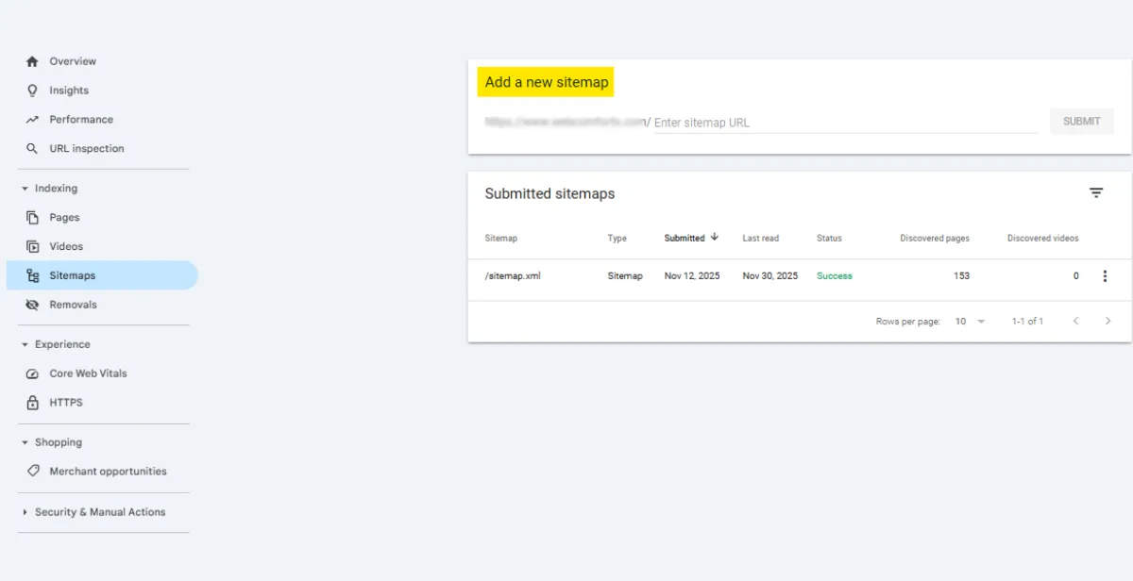Open the Merchant opportunities section

(108, 471)
